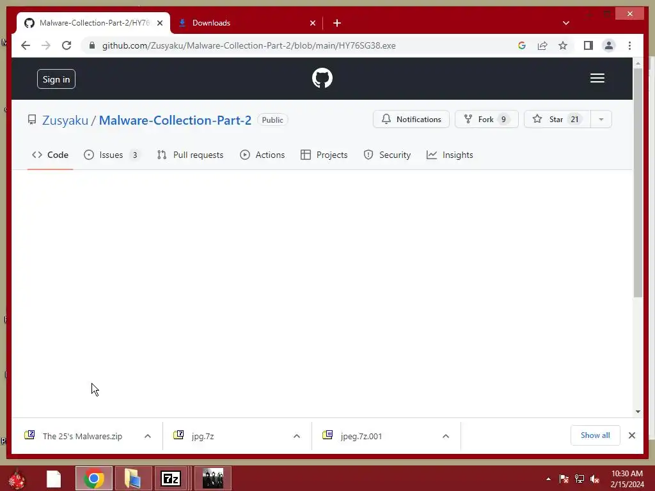Screen dimensions: 655x491
Task: Click the Google icon in address bar
Action: point(522,45)
